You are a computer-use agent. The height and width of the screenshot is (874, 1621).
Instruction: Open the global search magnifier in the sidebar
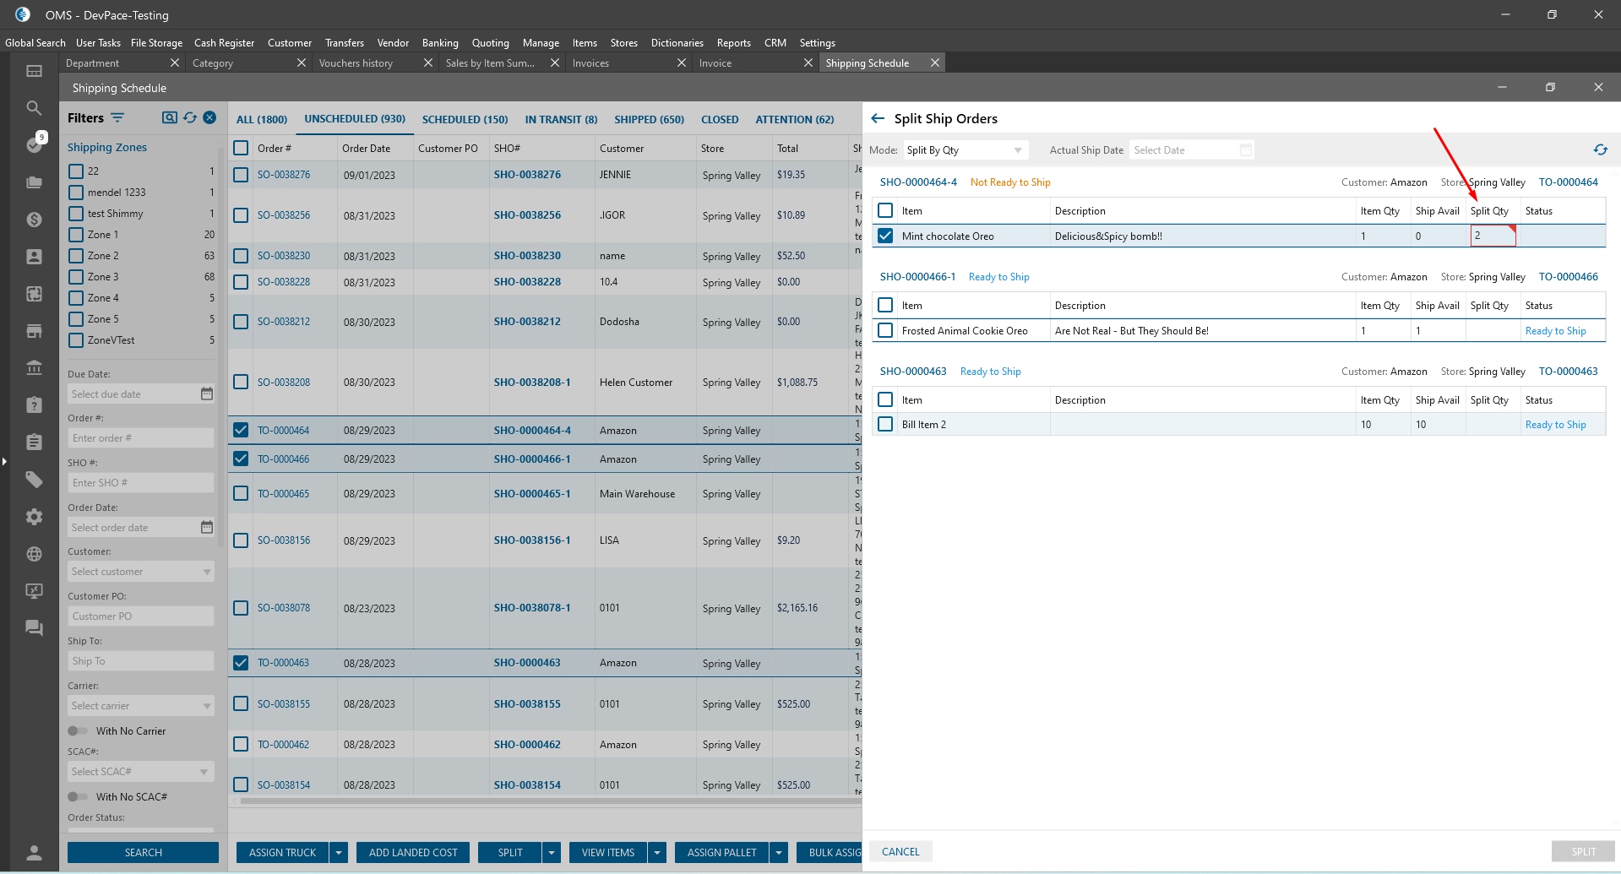(34, 108)
